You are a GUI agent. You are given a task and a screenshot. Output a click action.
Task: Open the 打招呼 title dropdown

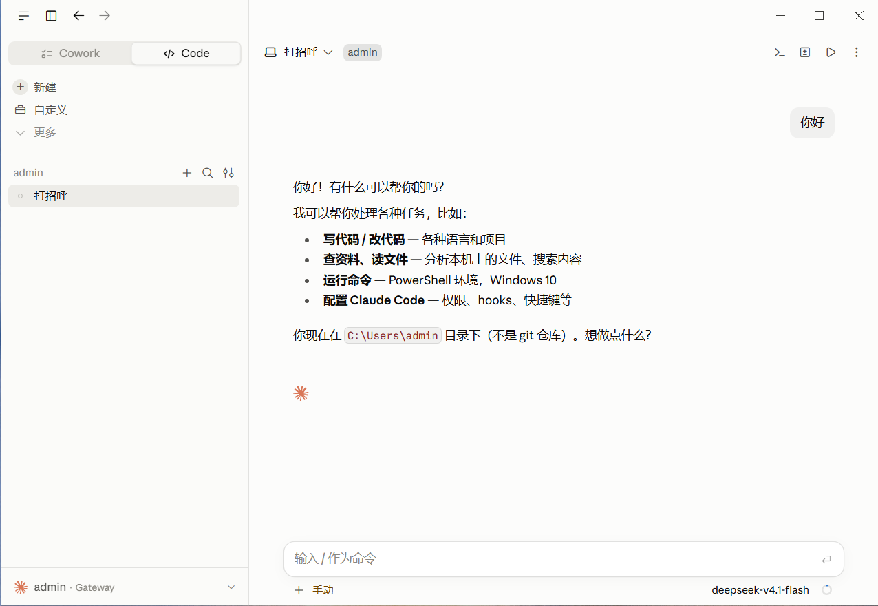pos(299,52)
